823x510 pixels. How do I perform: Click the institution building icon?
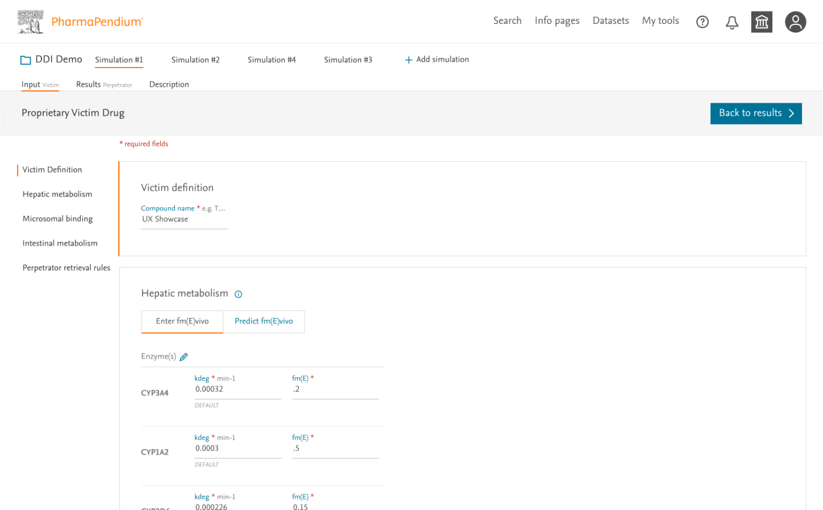coord(762,22)
